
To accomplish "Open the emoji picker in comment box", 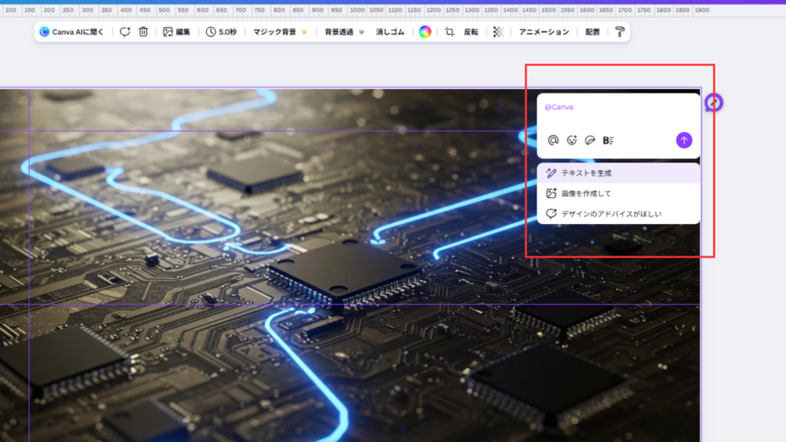I will (571, 140).
